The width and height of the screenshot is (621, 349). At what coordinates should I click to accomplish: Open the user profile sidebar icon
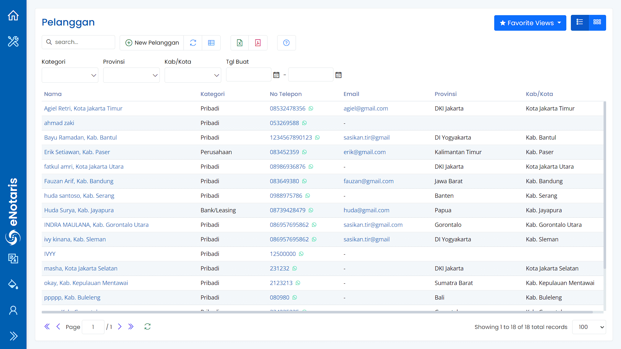point(13,310)
